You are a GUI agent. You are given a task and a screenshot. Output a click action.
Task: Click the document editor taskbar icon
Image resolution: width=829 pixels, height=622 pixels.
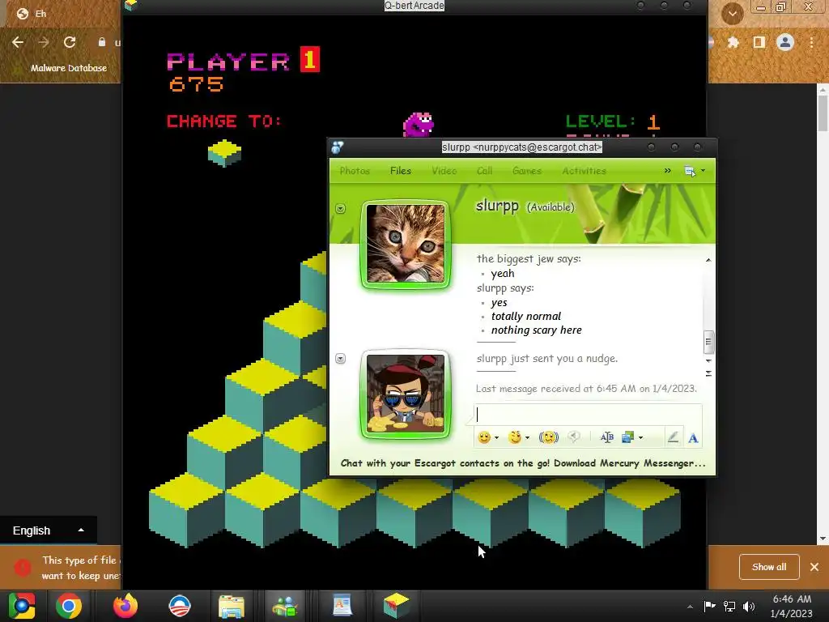coord(342,606)
